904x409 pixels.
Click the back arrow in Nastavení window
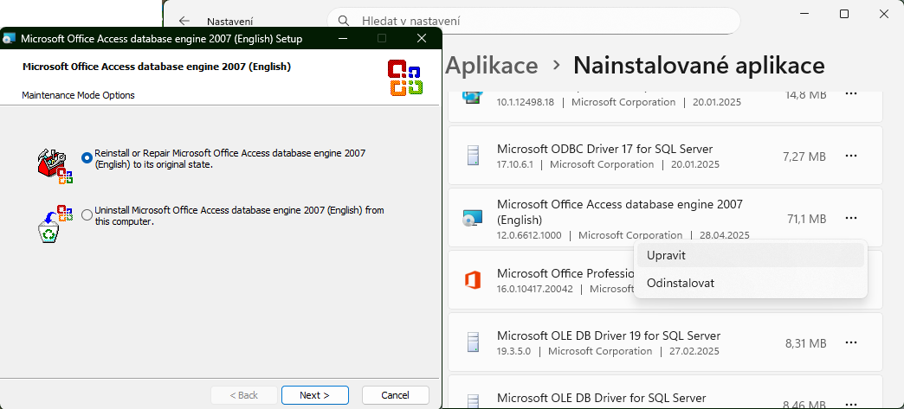184,21
